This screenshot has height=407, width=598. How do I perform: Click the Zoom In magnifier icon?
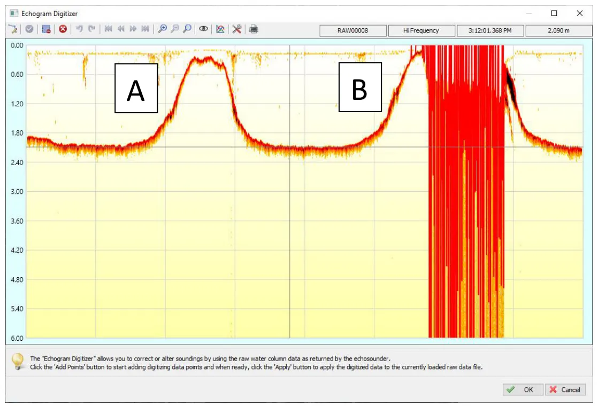[x=163, y=29]
